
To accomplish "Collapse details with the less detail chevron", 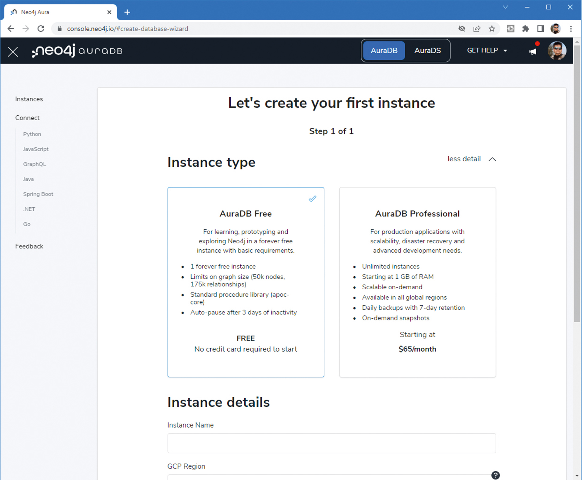I will (x=492, y=159).
